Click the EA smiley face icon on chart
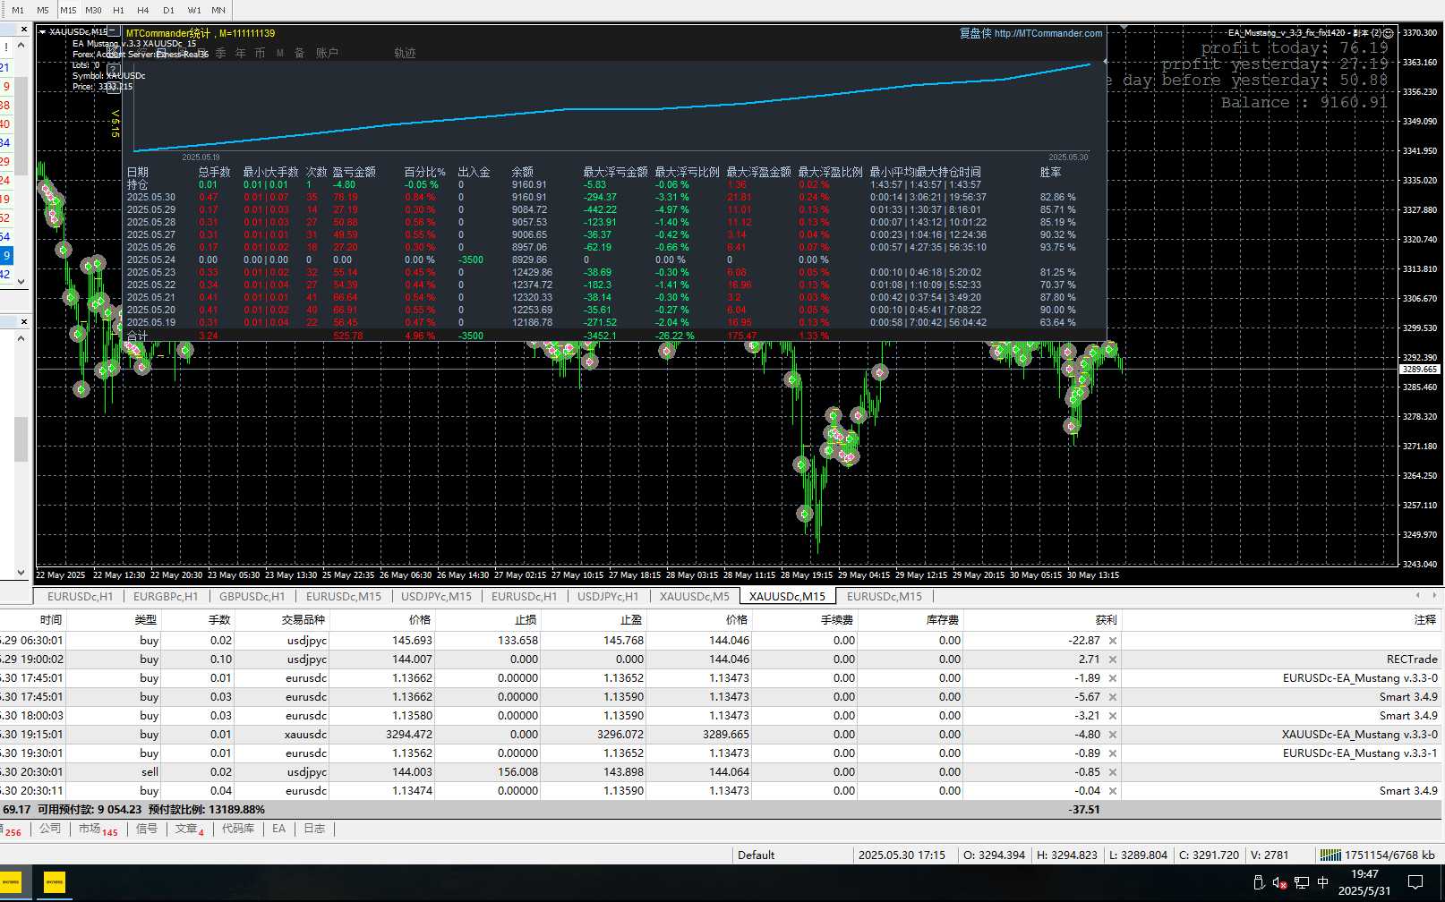 tap(1388, 33)
